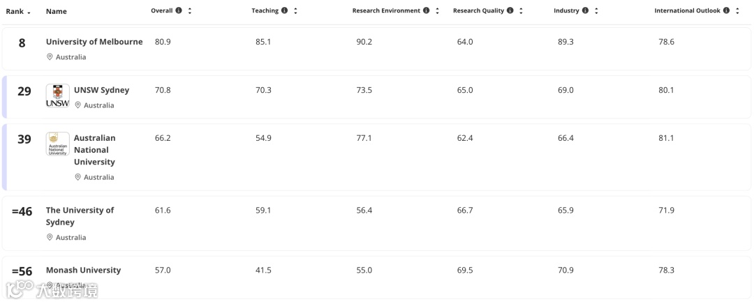Click the UNSW Sydney logo
The image size is (754, 304).
[x=57, y=96]
